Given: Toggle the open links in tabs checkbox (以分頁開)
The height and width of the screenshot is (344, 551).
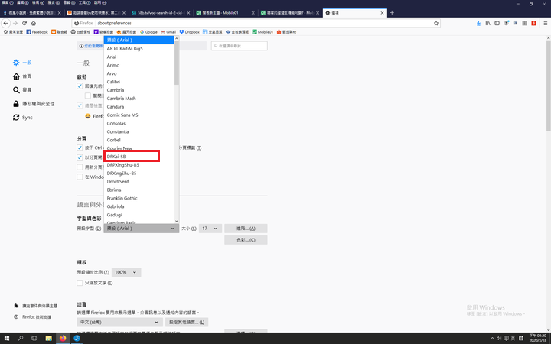Looking at the screenshot, I should point(80,157).
